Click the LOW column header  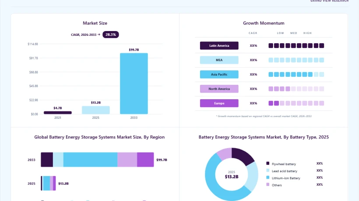point(281,33)
